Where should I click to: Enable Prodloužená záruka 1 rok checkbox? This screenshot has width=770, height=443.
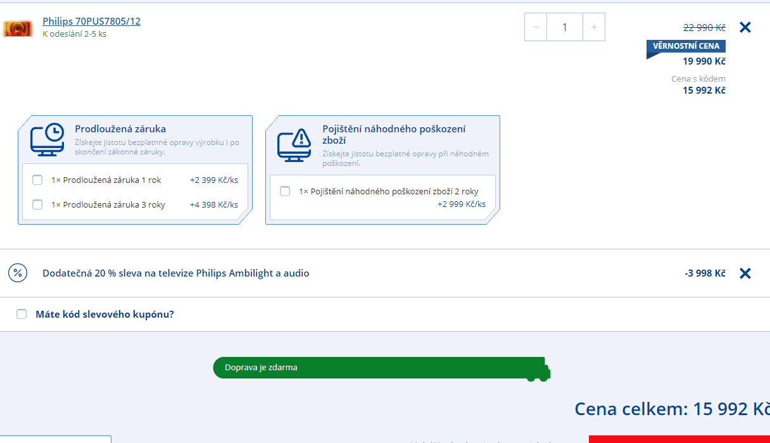37,180
